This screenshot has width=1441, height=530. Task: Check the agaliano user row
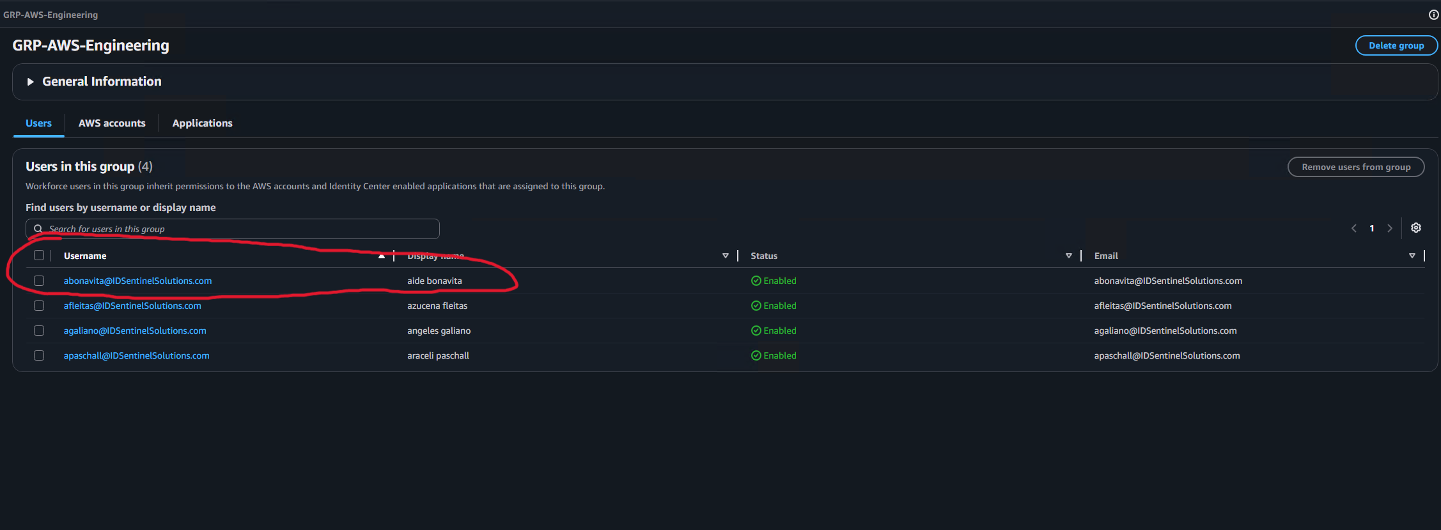(39, 331)
